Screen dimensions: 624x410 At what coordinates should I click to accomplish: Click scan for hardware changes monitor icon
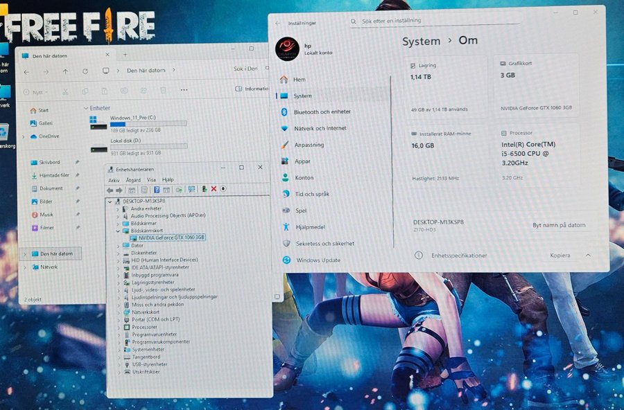191,189
